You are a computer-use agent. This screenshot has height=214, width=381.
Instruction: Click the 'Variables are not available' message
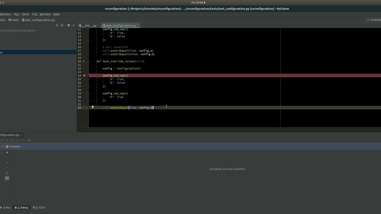tap(227, 169)
